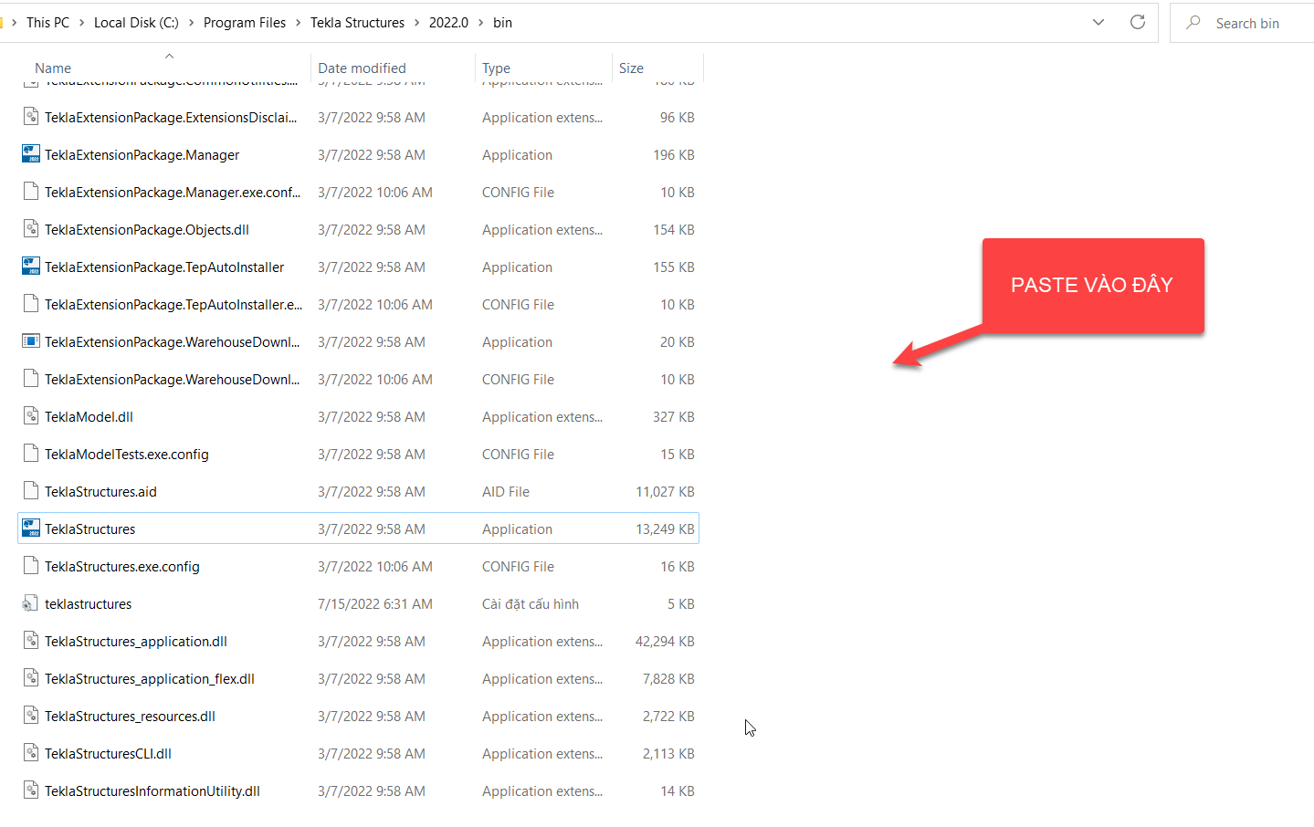Expand chevron after This PC breadcrumb
The height and width of the screenshot is (827, 1314).
tap(82, 23)
